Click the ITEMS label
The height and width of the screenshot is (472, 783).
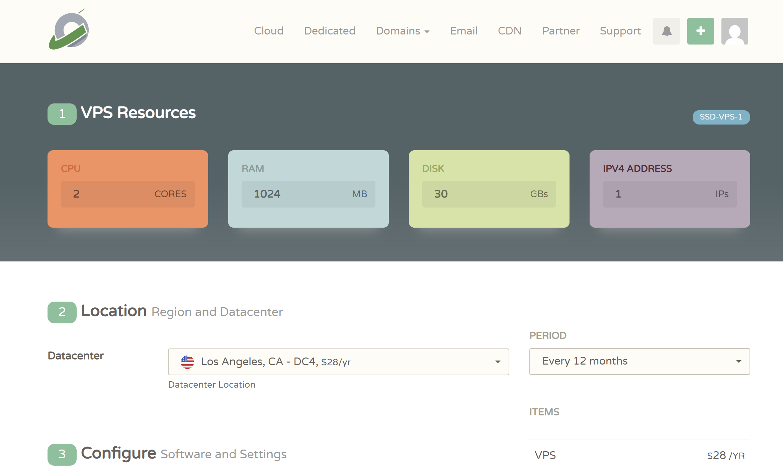point(544,412)
